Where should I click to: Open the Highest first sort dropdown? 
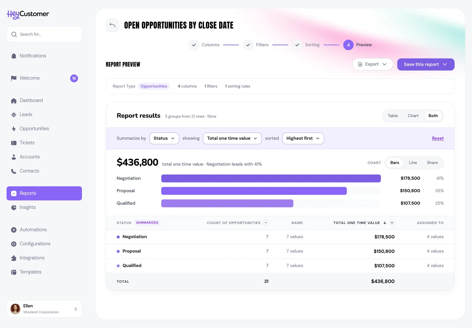coord(303,138)
